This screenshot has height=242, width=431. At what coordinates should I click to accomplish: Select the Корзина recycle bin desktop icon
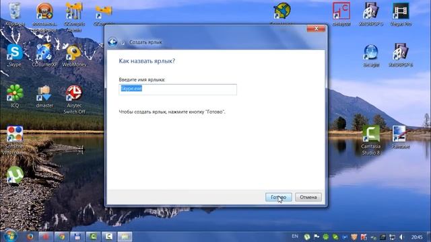(x=15, y=15)
